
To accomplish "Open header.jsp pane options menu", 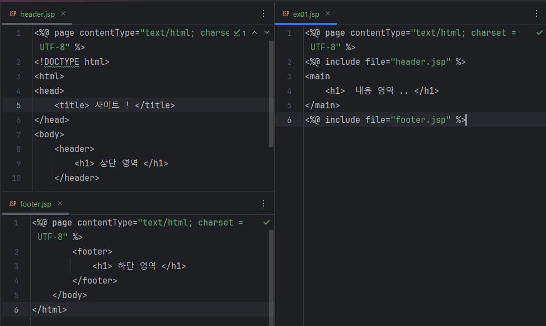I will click(263, 13).
